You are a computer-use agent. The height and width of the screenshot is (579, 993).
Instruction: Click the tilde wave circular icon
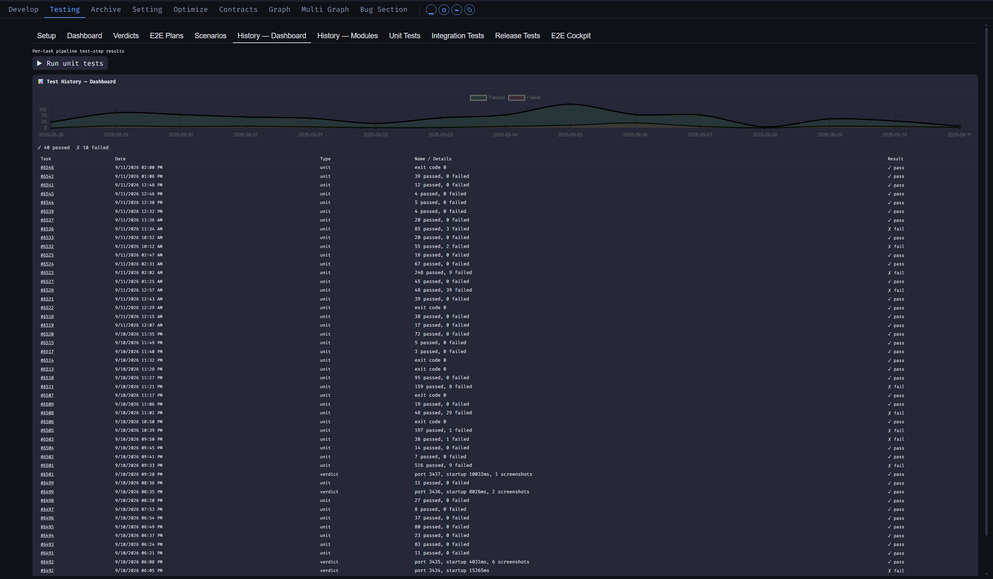pos(457,10)
